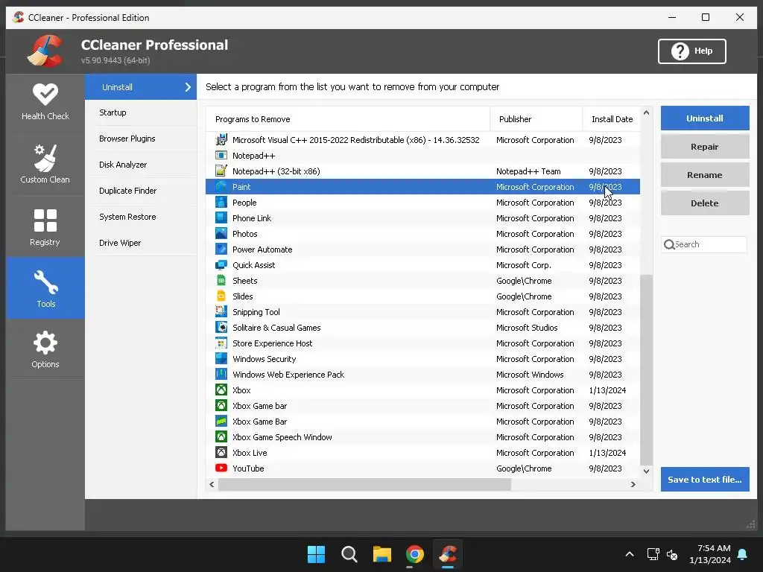763x572 pixels.
Task: Click the Windows Security icon
Action: click(x=221, y=359)
